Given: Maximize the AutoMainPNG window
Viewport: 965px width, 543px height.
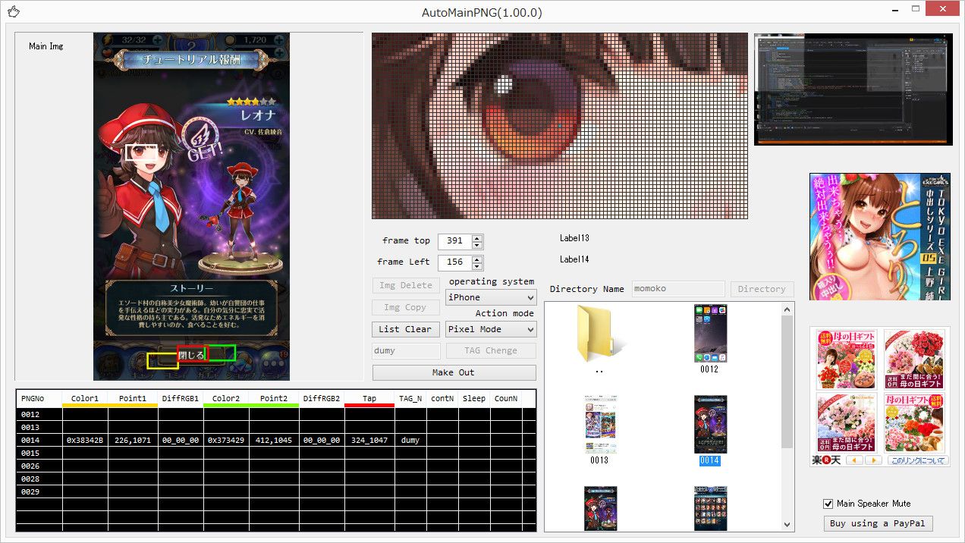Looking at the screenshot, I should (916, 9).
